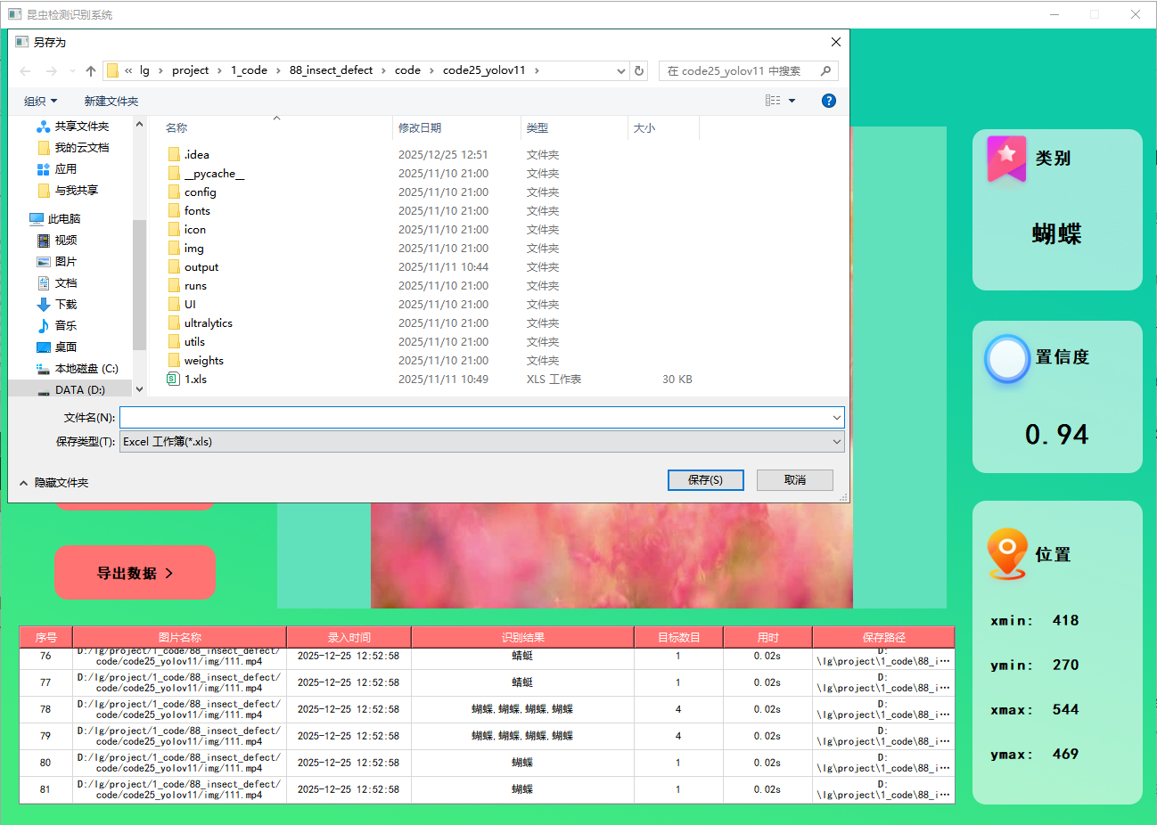Open 音乐 in the sidebar
This screenshot has width=1157, height=825.
click(x=57, y=326)
